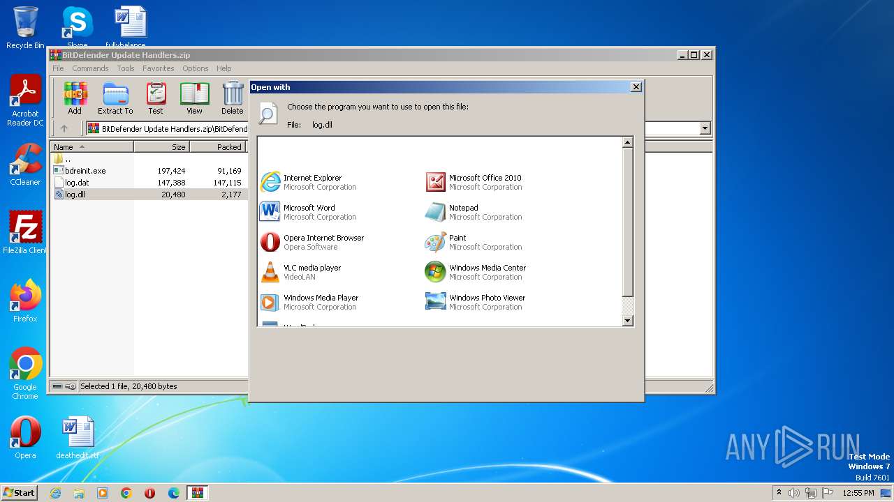Viewport: 894px width, 502px height.
Task: Click the Delete toolbar icon
Action: pos(233,98)
